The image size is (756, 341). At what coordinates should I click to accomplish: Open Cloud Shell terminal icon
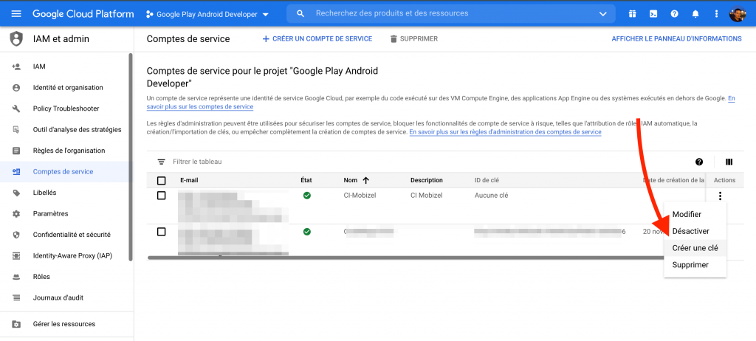[653, 14]
